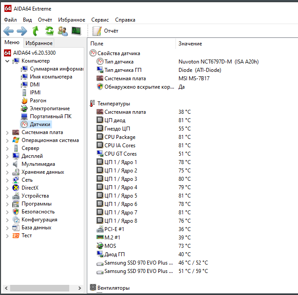Select the IPMI tree item
Viewport: 298px width, 295px height.
point(31,93)
